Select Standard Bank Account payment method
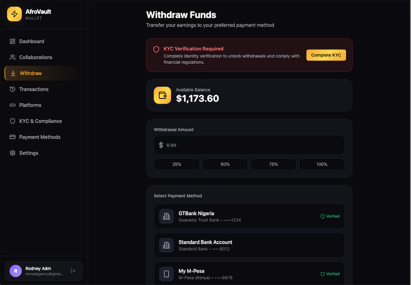Image resolution: width=411 pixels, height=285 pixels. coord(249,245)
